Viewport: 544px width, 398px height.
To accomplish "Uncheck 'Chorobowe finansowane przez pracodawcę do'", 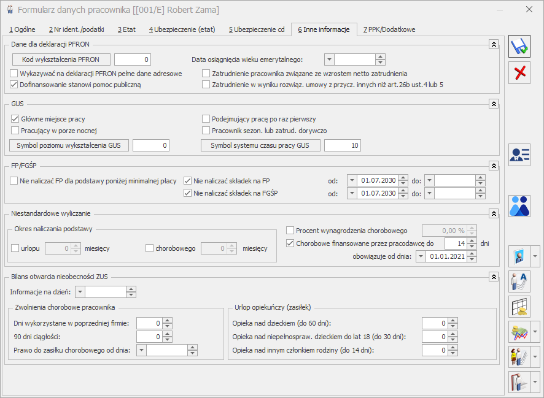I will [x=290, y=243].
